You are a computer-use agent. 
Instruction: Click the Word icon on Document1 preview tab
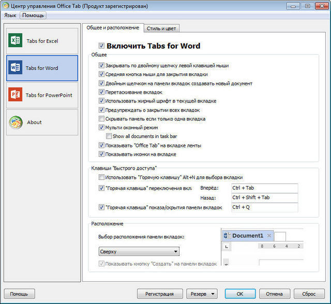pyautogui.click(x=227, y=236)
